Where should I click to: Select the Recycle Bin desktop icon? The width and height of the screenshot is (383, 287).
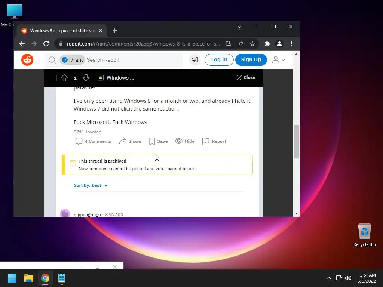pyautogui.click(x=364, y=235)
